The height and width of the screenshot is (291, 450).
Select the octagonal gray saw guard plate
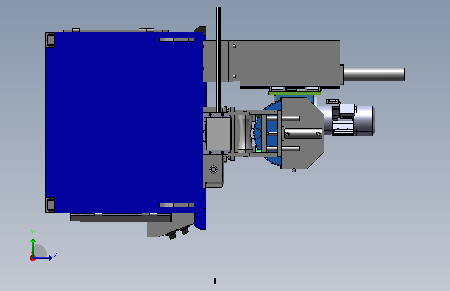pyautogui.click(x=303, y=134)
